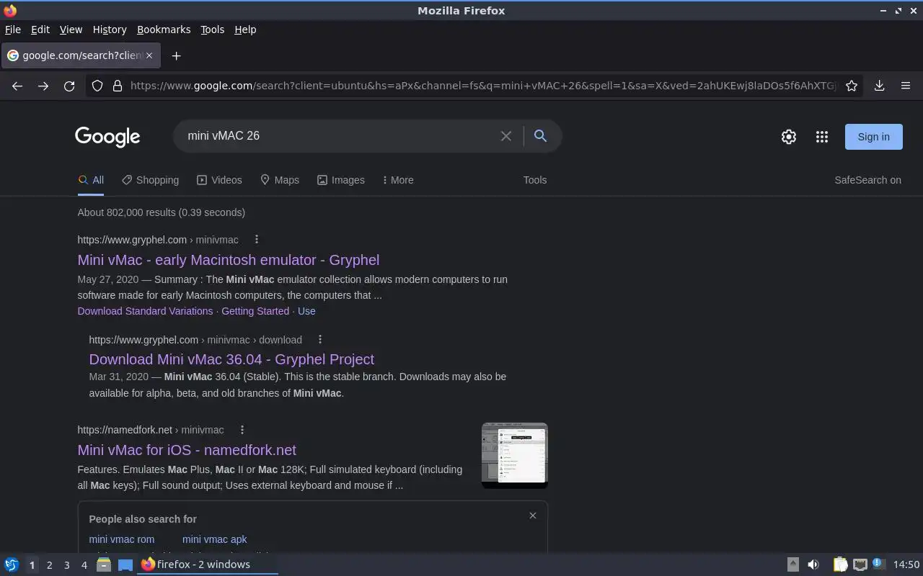Dismiss the People also search for box
The height and width of the screenshot is (576, 923).
[x=533, y=516]
